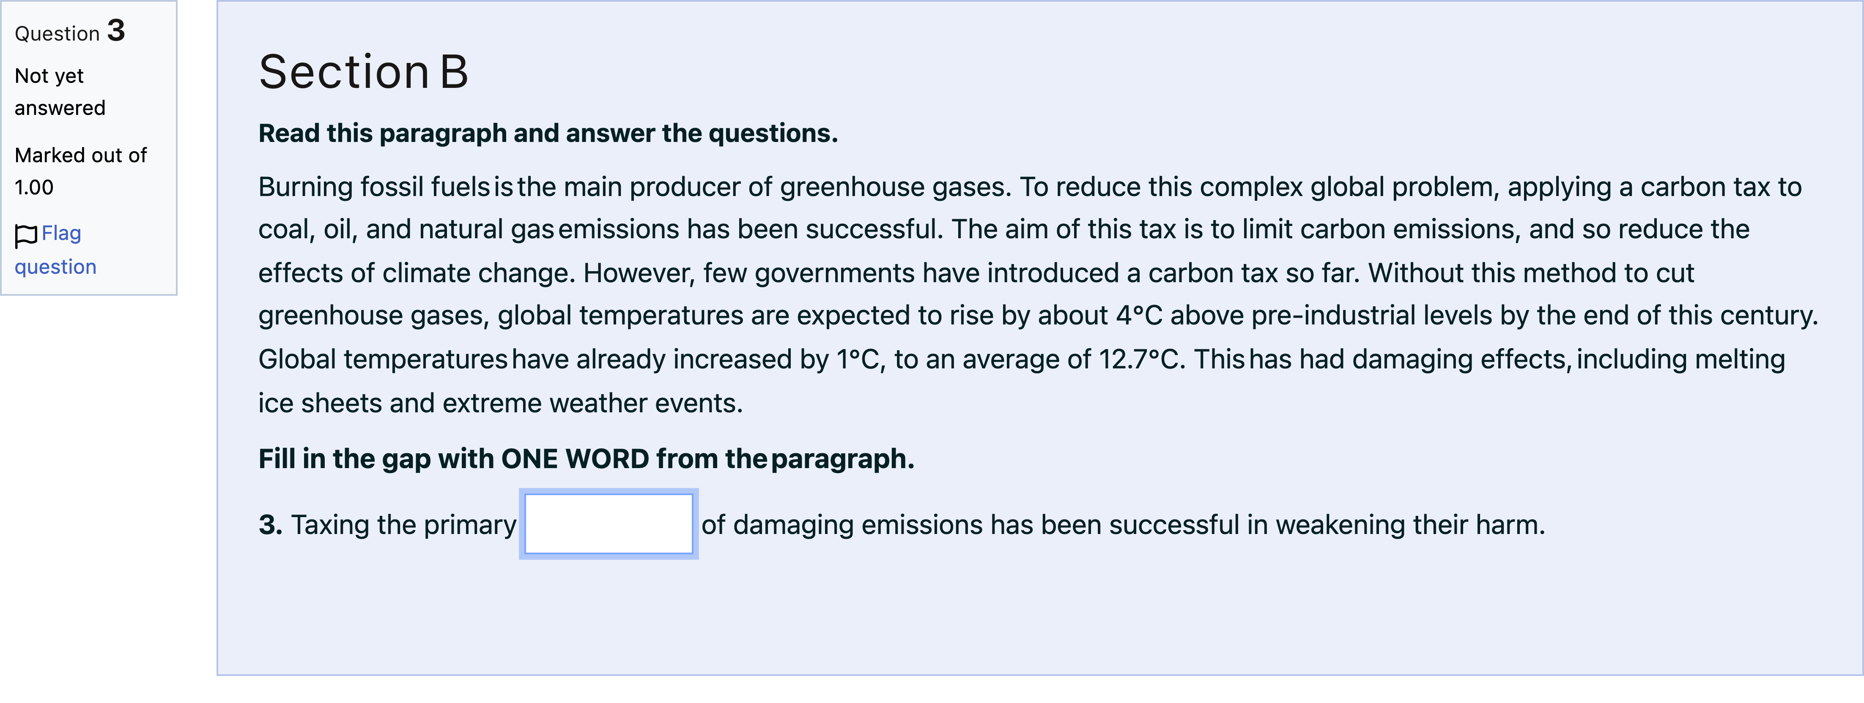1864x703 pixels.
Task: Click the 'Marked out of 1.00' text
Action: coord(80,172)
